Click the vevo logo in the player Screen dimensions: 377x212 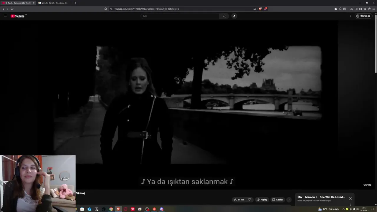tap(367, 185)
